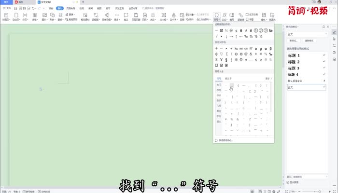Image resolution: width=338 pixels, height=193 pixels.
Task: Click the command search field in ribbon
Action: tap(153, 8)
